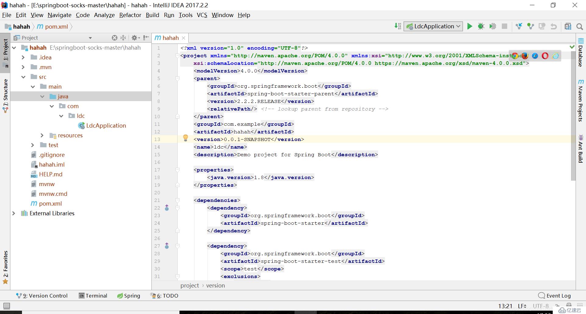Click green inspection checkmark above scrollbar
Viewport: 586px width, 314px height.
tap(572, 47)
